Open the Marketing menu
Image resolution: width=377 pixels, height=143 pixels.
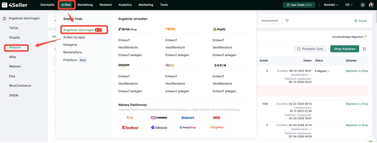[146, 5]
